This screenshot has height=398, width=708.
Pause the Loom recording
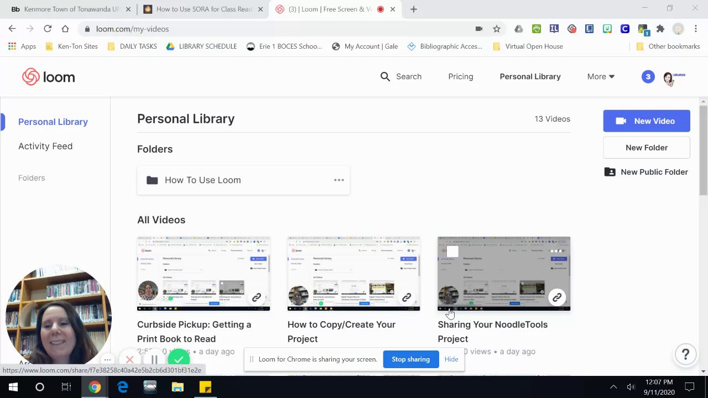[154, 360]
